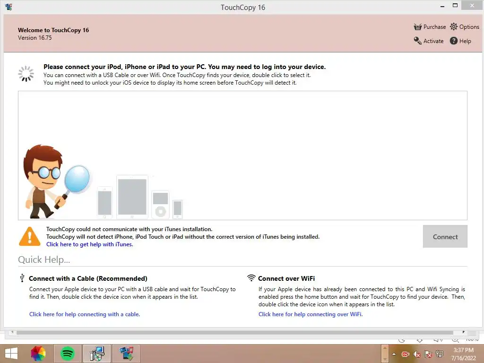Click the USB cable icon
The image size is (484, 363).
coord(22,278)
